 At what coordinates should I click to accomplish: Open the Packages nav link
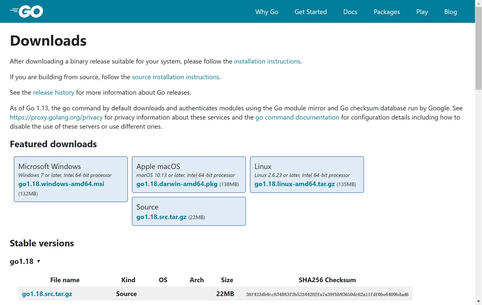click(386, 12)
